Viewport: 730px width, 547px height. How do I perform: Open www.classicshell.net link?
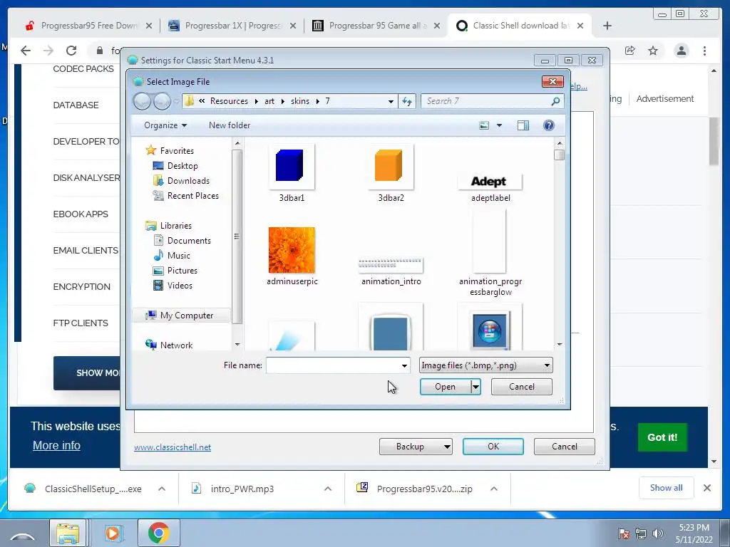tap(173, 447)
